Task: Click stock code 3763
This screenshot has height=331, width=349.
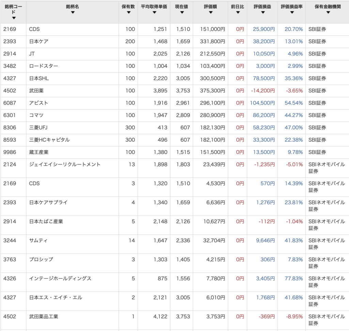Action: point(10,259)
